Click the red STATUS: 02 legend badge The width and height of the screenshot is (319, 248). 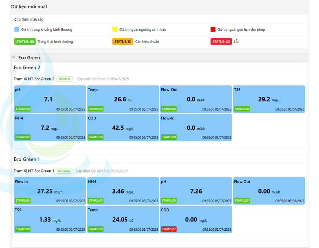[221, 41]
